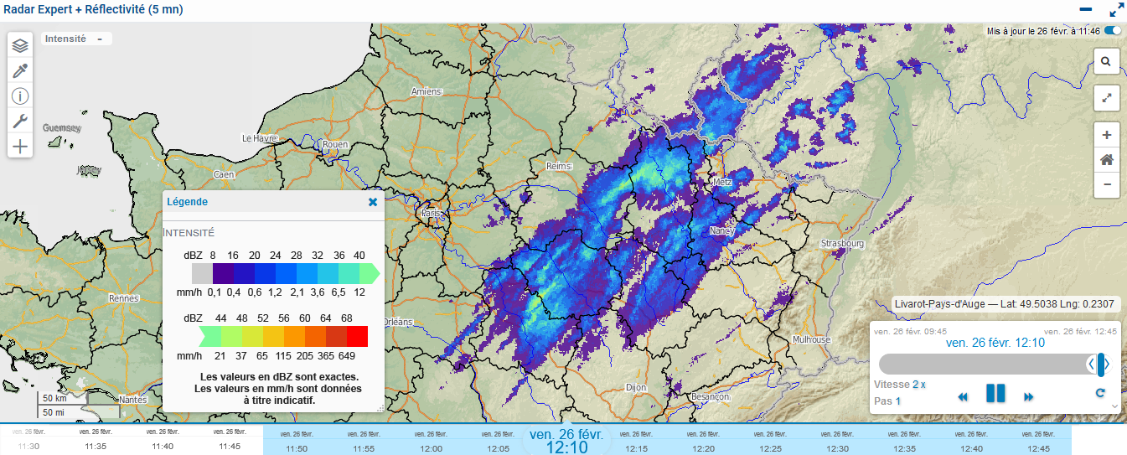This screenshot has width=1127, height=455.
Task: Select the eyedropper value picker tool
Action: (20, 71)
